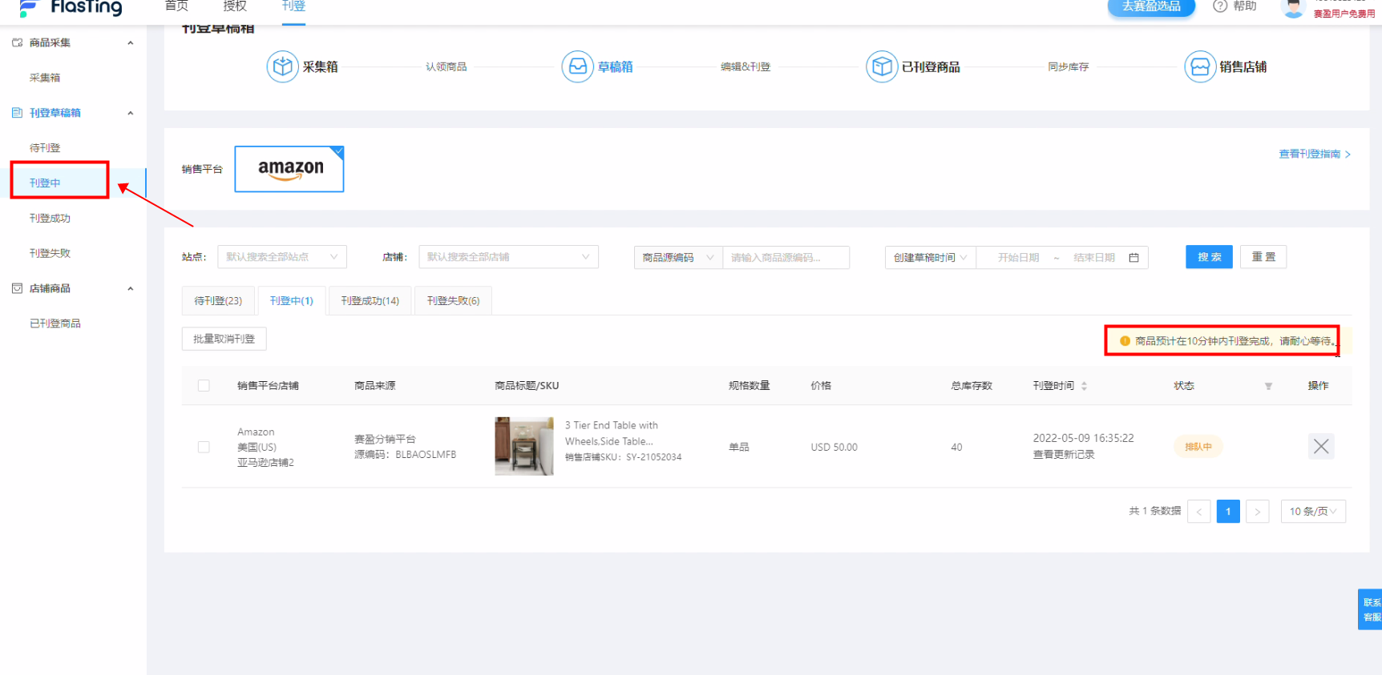Open the 店铺 store dropdown
Viewport: 1382px width, 675px height.
(508, 257)
